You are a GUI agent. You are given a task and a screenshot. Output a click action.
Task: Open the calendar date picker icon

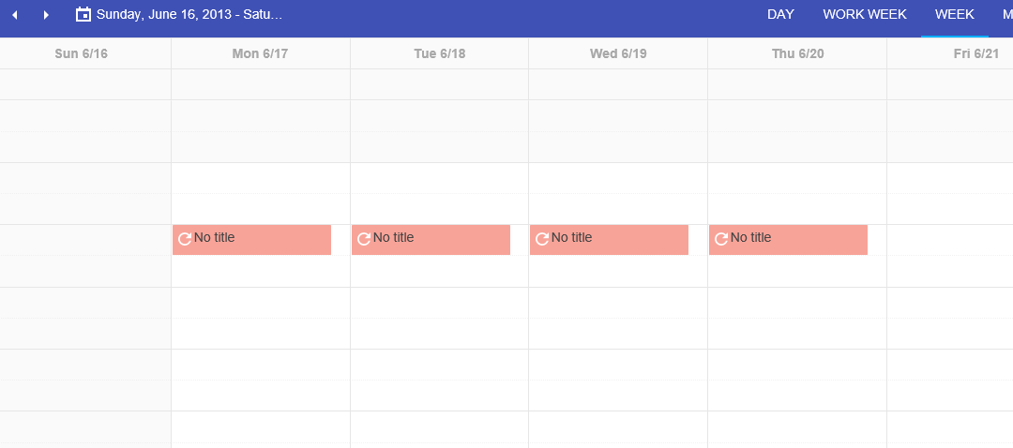coord(83,15)
